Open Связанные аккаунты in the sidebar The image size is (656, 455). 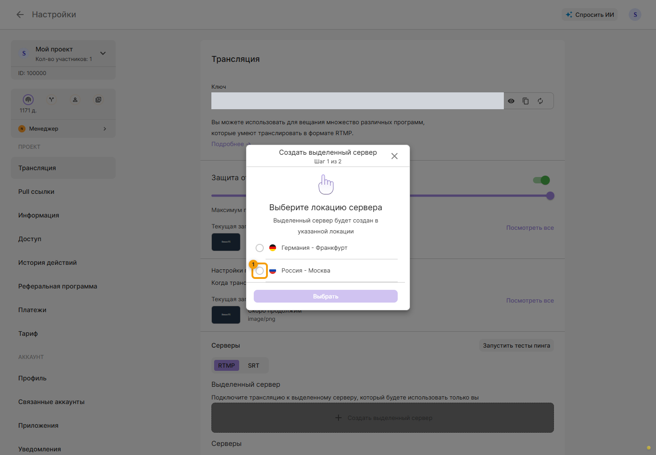63,402
